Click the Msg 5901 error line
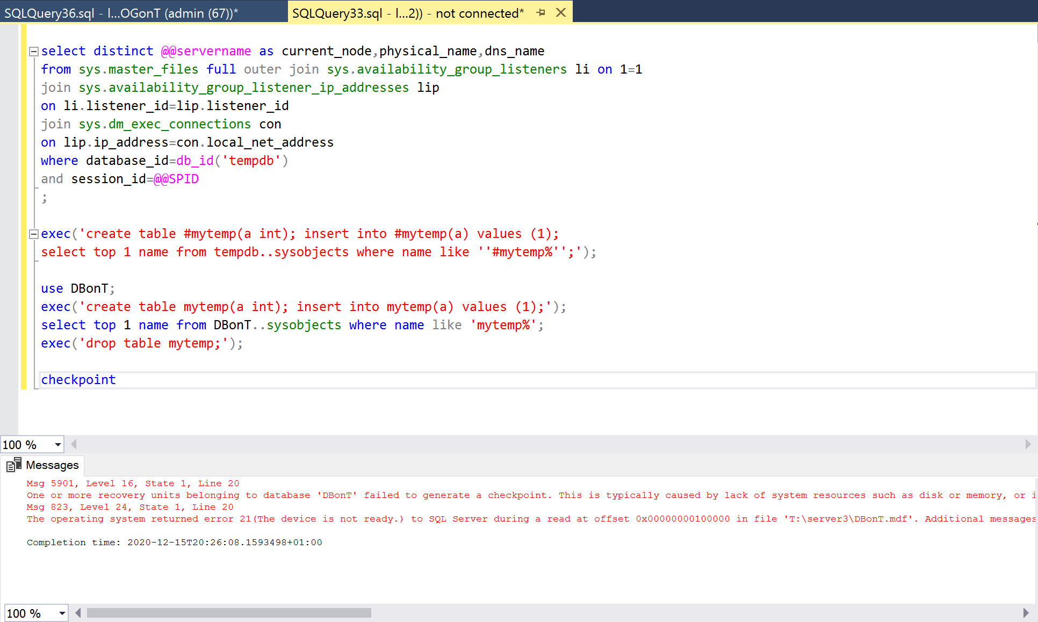1038x622 pixels. tap(133, 483)
